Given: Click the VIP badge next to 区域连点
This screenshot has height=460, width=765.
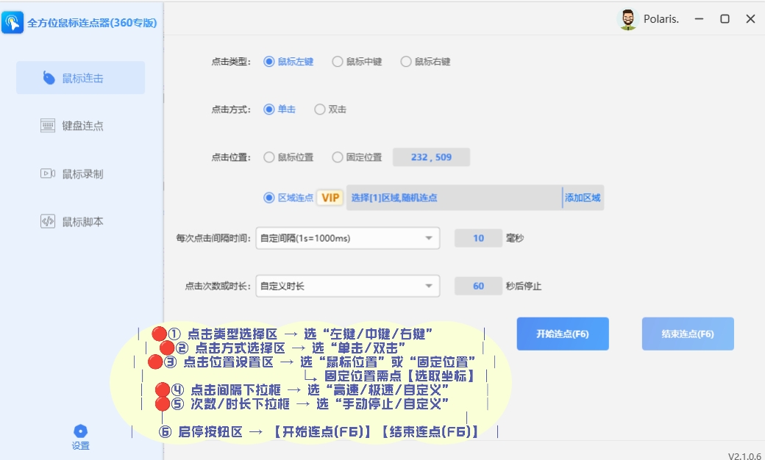Looking at the screenshot, I should (329, 197).
